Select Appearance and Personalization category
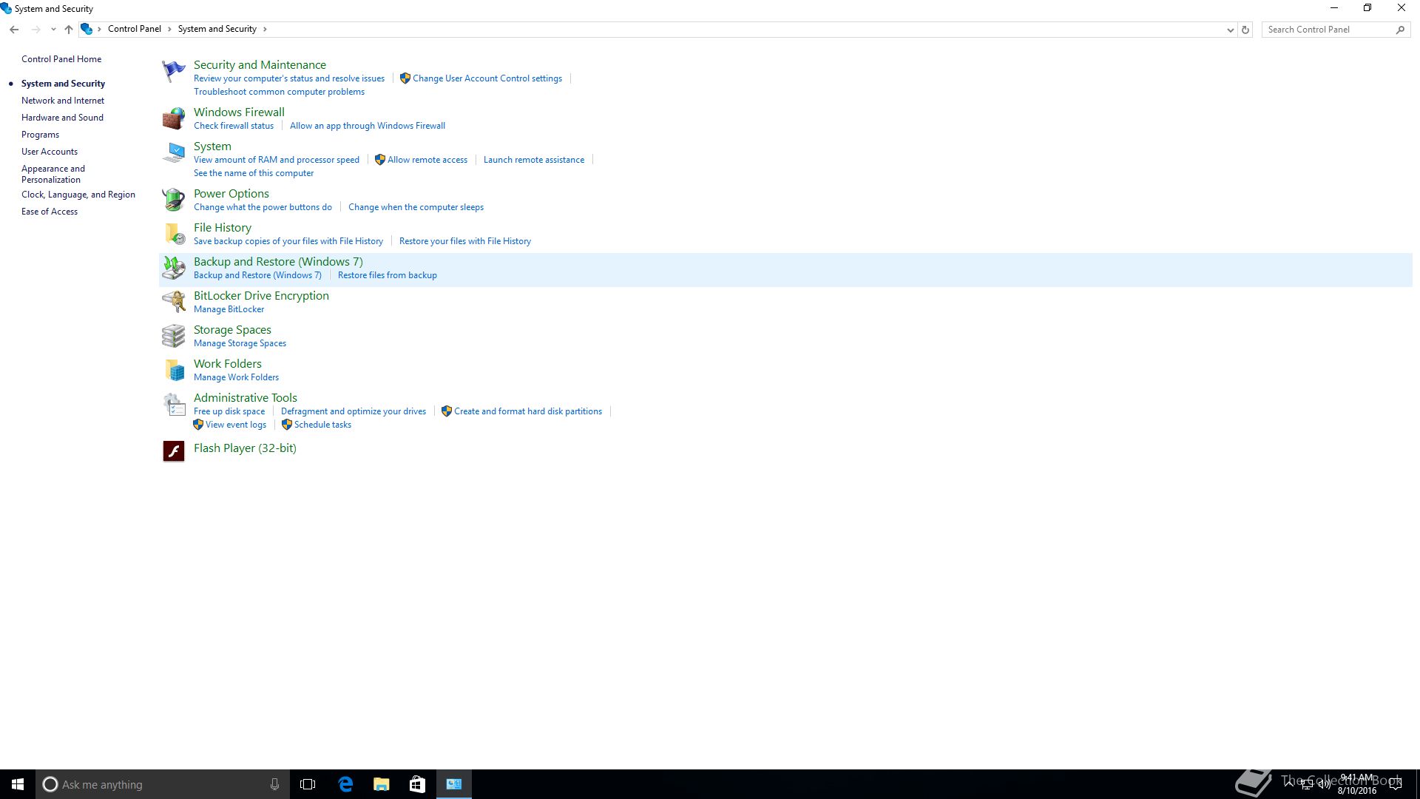The image size is (1420, 799). point(53,174)
